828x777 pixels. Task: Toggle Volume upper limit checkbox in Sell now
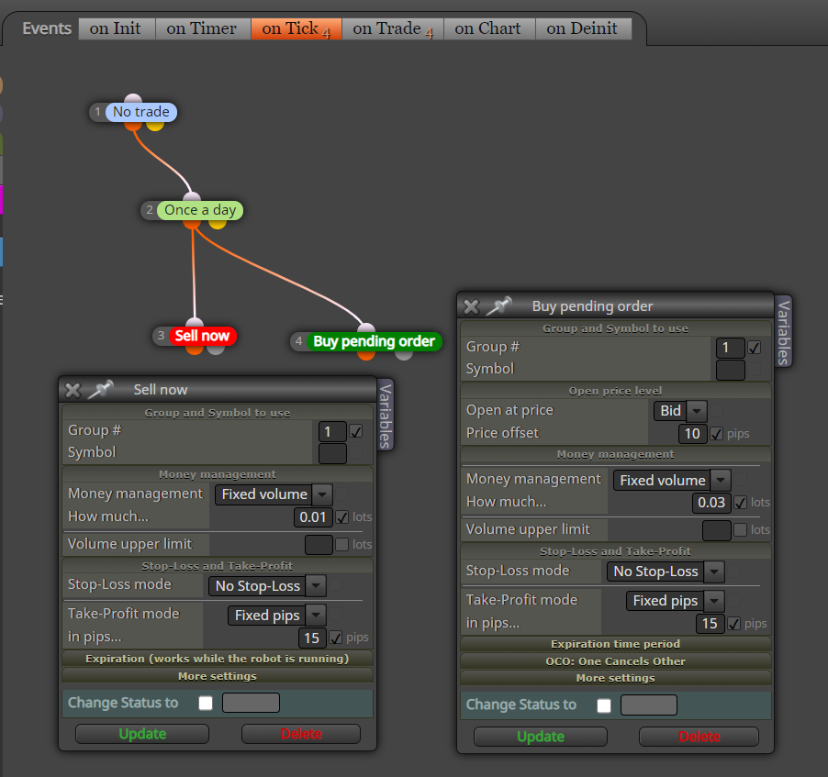coord(342,544)
